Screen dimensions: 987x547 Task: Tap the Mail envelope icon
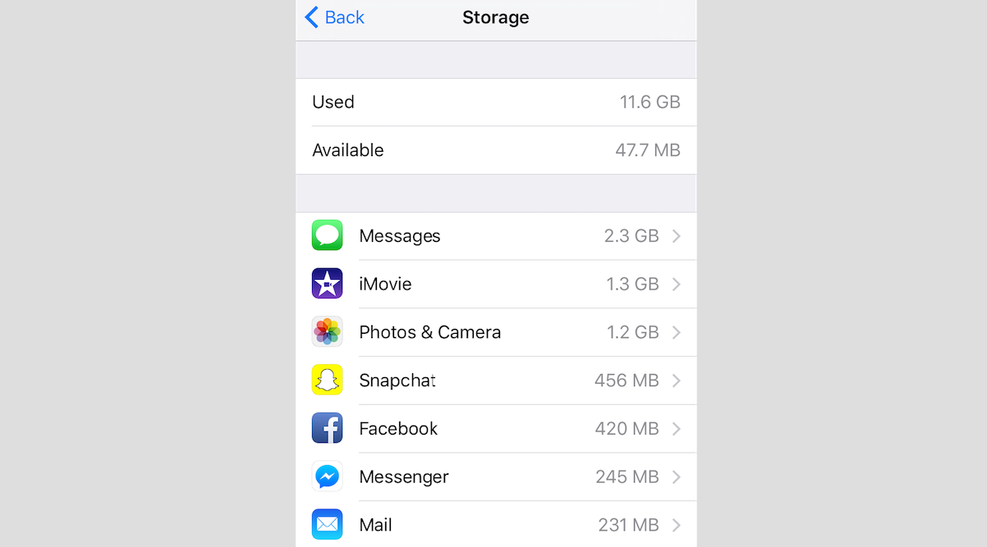point(327,524)
